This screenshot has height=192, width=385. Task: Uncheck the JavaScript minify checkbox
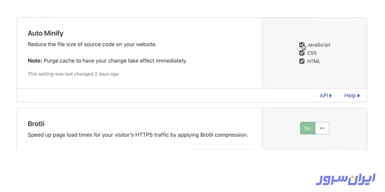[302, 45]
